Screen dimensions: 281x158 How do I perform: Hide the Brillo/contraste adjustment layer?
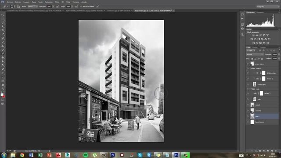[x=248, y=73]
